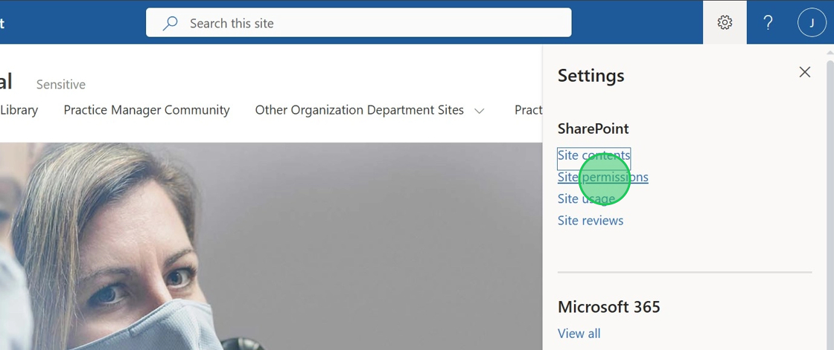The height and width of the screenshot is (350, 834).
Task: Click the partially visible site title
Action: pos(6,82)
